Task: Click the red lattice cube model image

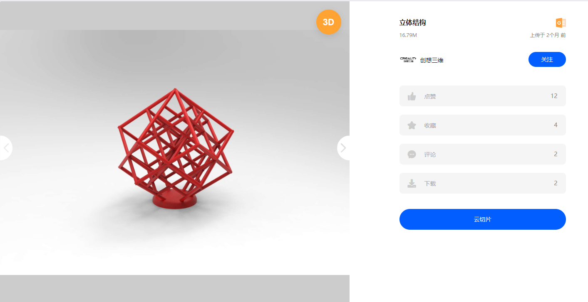Action: pyautogui.click(x=176, y=148)
